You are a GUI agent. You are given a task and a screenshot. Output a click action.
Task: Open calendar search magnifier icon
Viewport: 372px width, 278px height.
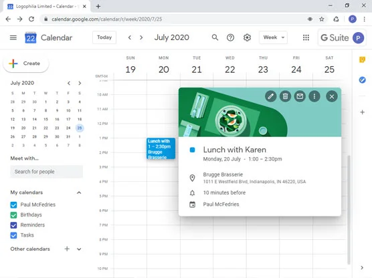[x=215, y=37]
